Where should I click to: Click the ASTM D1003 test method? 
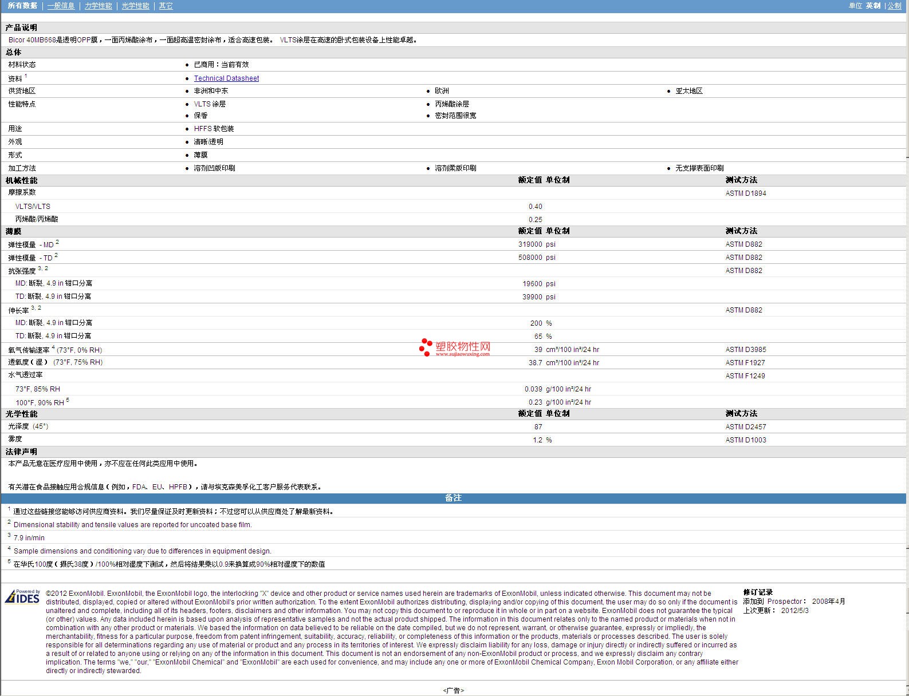click(x=745, y=440)
